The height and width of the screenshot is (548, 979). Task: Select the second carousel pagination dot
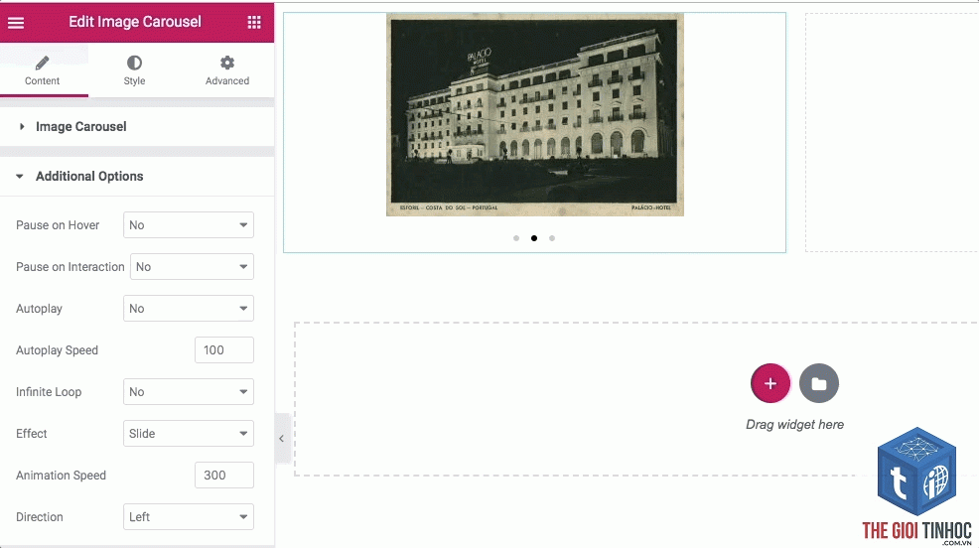click(x=534, y=238)
